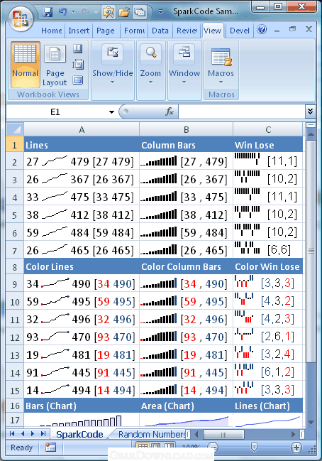Open the Macros ribbon icon

221,65
